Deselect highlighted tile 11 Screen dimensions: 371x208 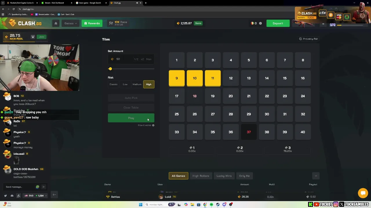(213, 78)
